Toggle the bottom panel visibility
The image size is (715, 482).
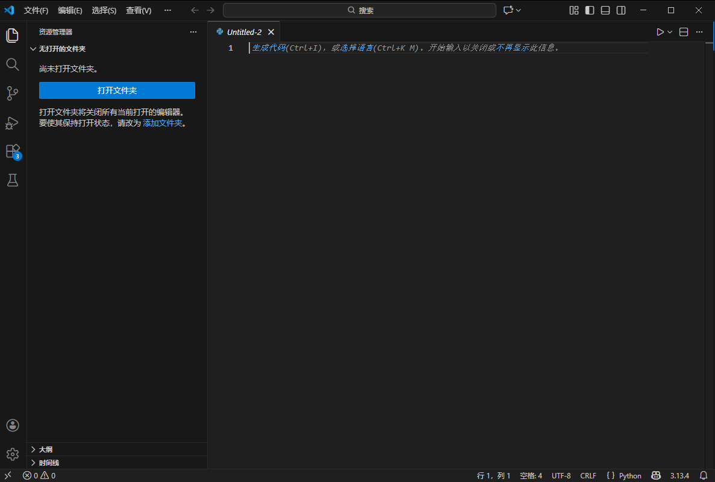pos(605,10)
